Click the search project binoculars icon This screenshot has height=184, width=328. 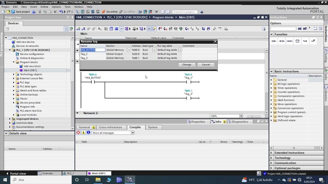(201, 12)
